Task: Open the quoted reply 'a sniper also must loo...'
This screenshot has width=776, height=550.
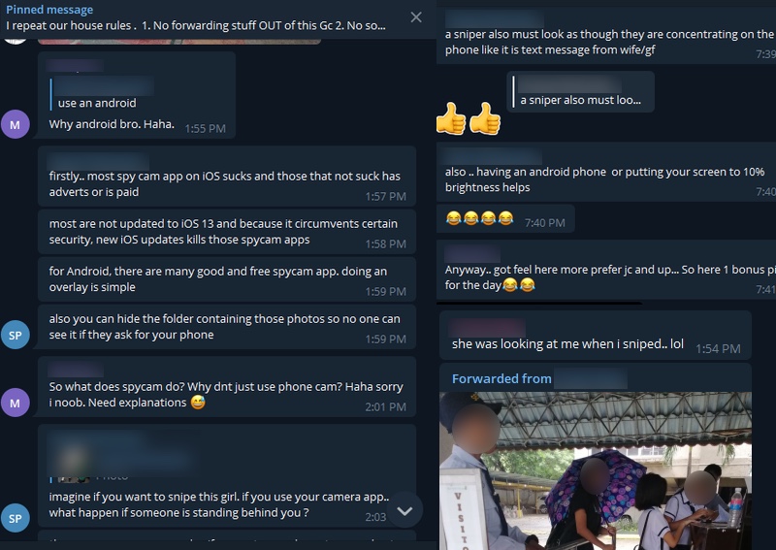Action: [x=580, y=92]
